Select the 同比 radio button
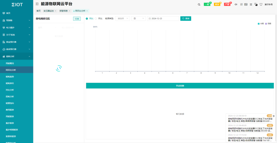 87,18
